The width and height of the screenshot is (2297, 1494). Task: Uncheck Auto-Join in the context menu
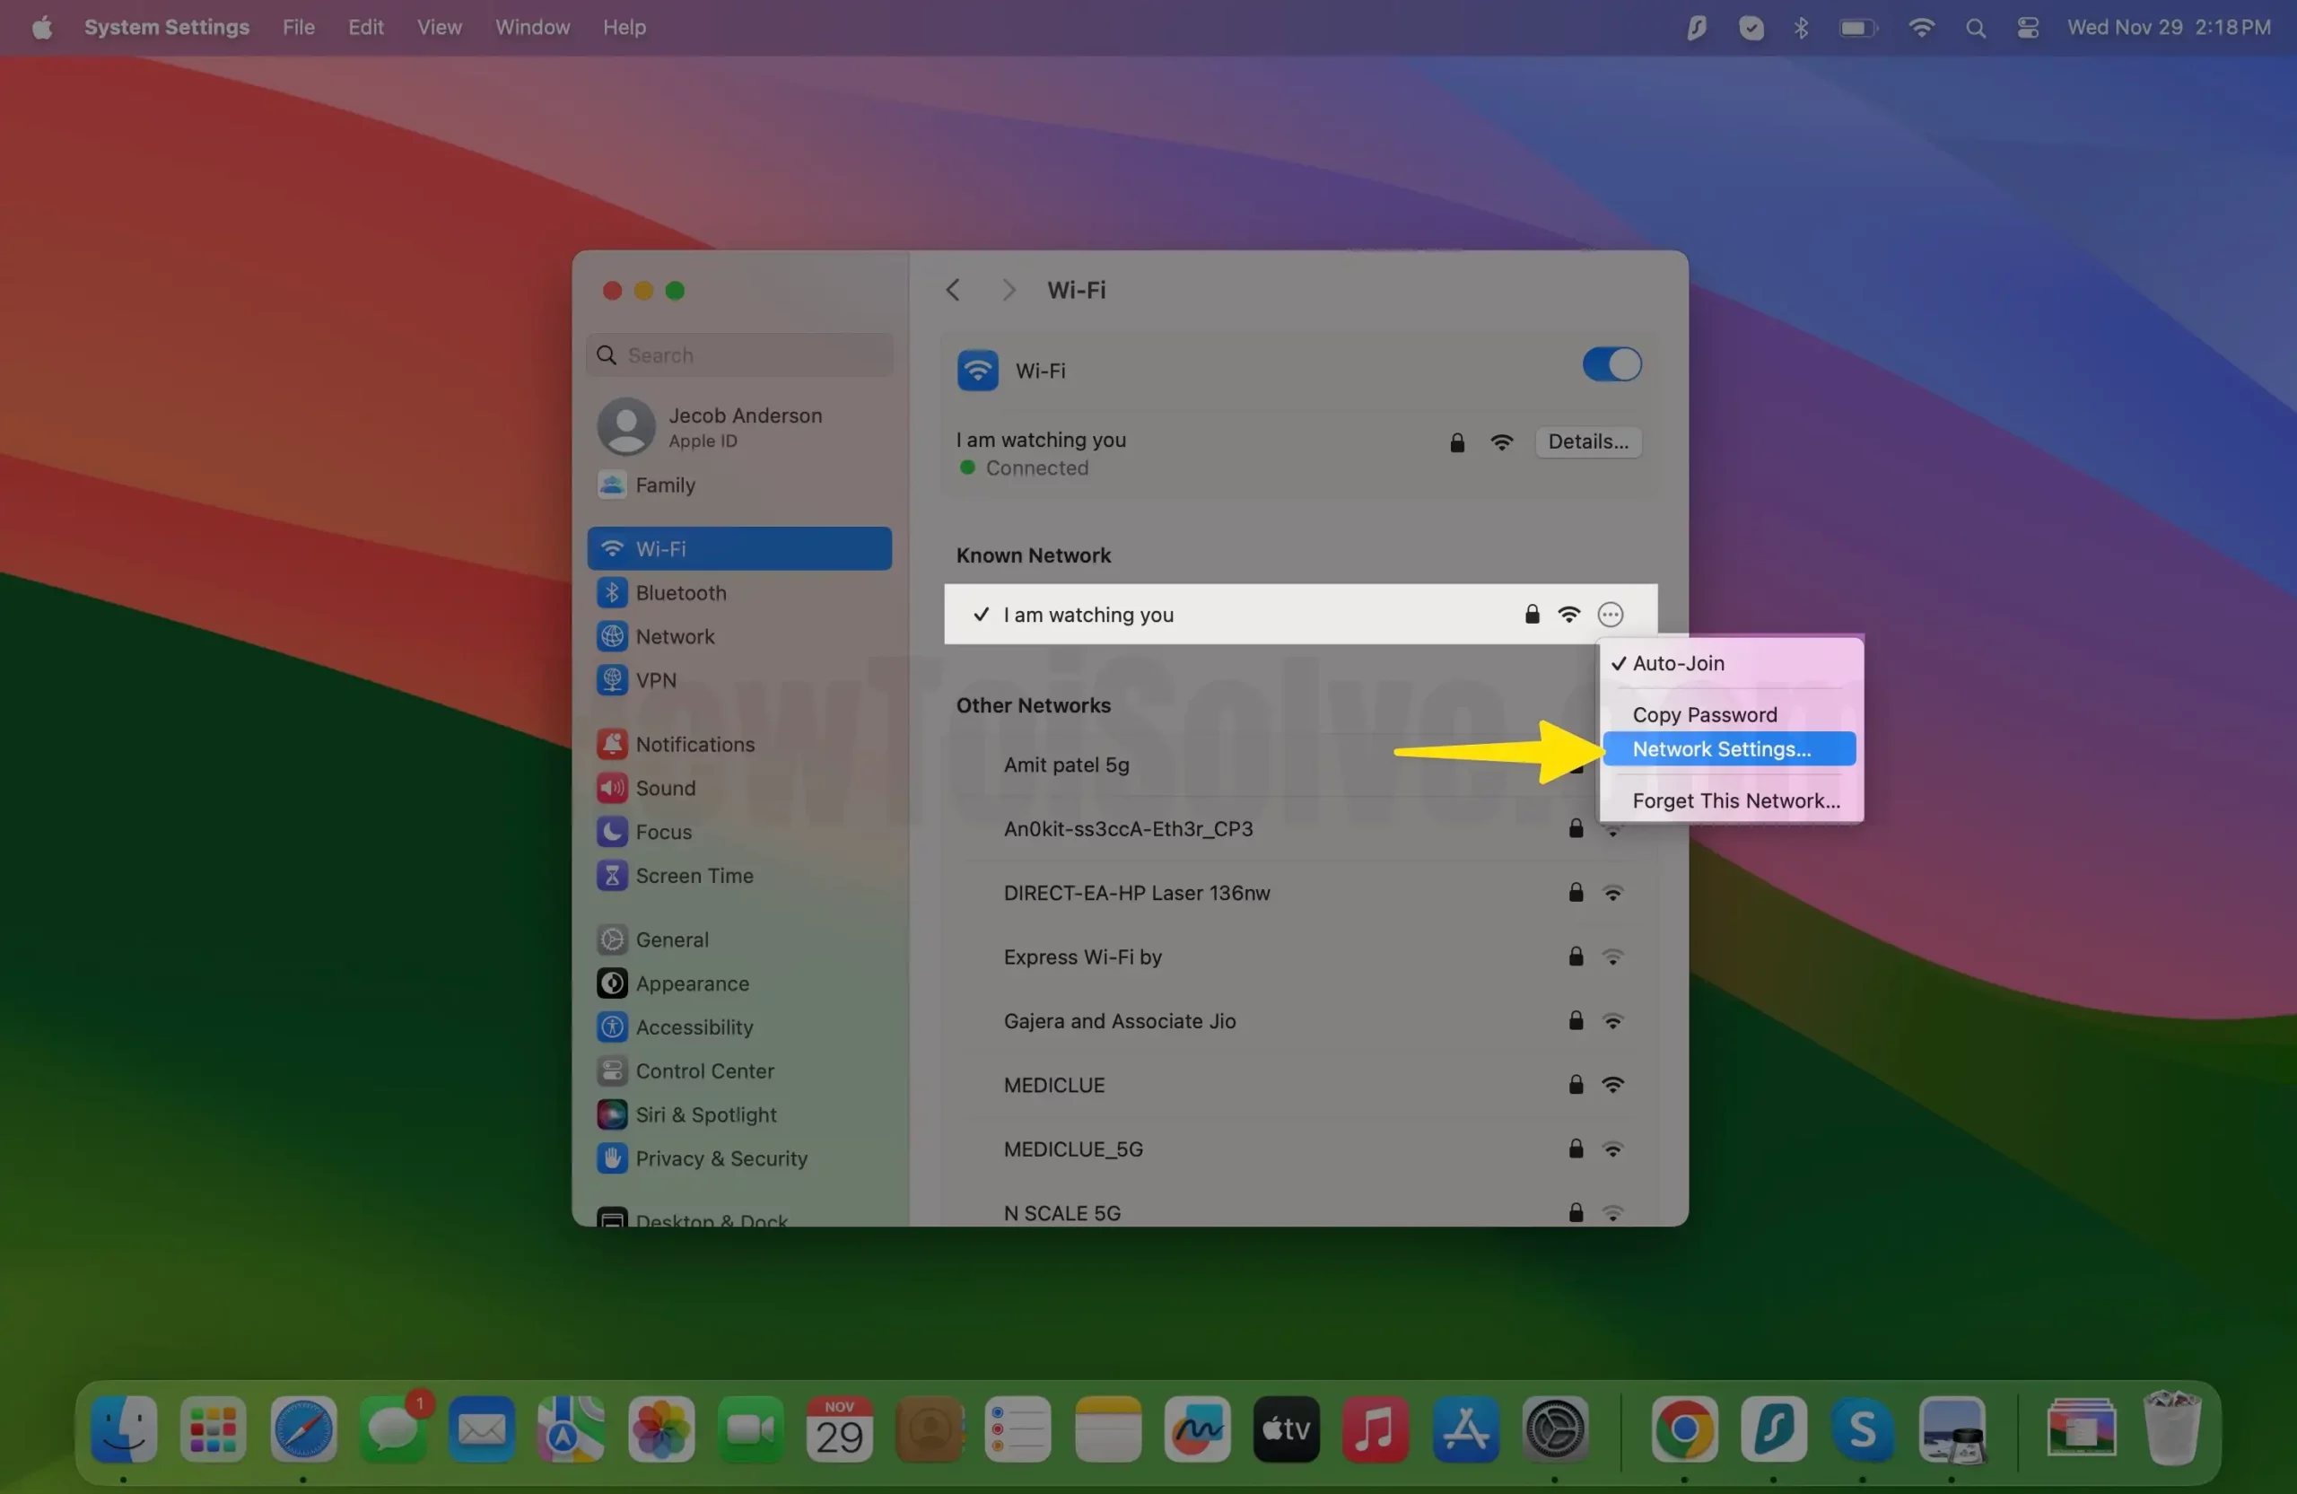(x=1677, y=663)
